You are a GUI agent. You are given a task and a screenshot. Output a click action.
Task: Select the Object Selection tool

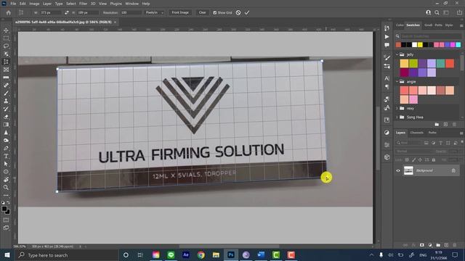point(6,54)
